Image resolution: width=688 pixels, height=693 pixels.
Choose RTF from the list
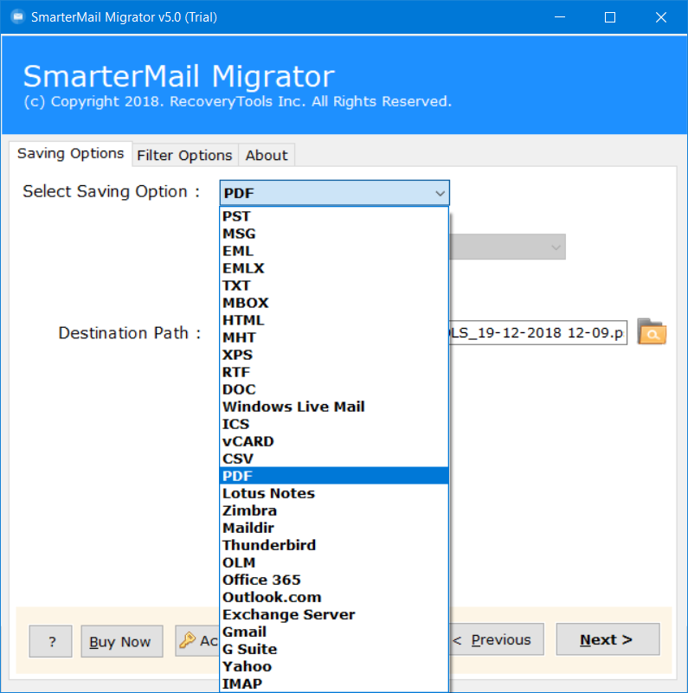[x=334, y=372]
